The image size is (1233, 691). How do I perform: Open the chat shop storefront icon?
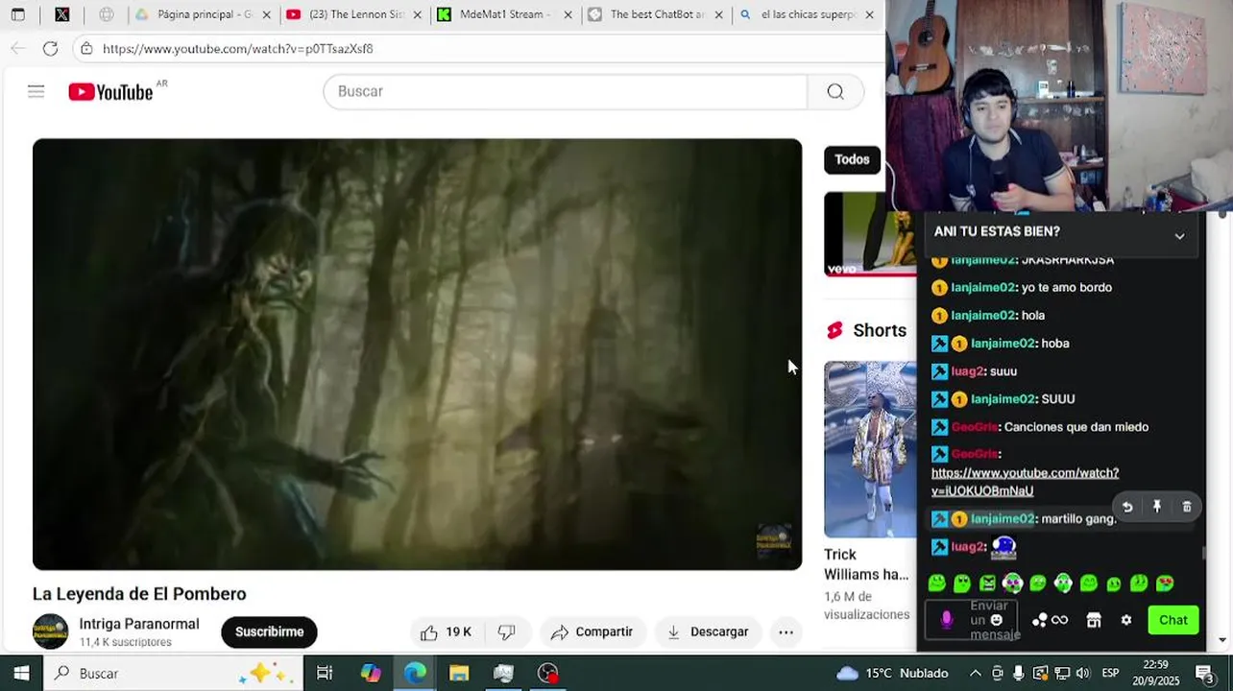click(1094, 620)
